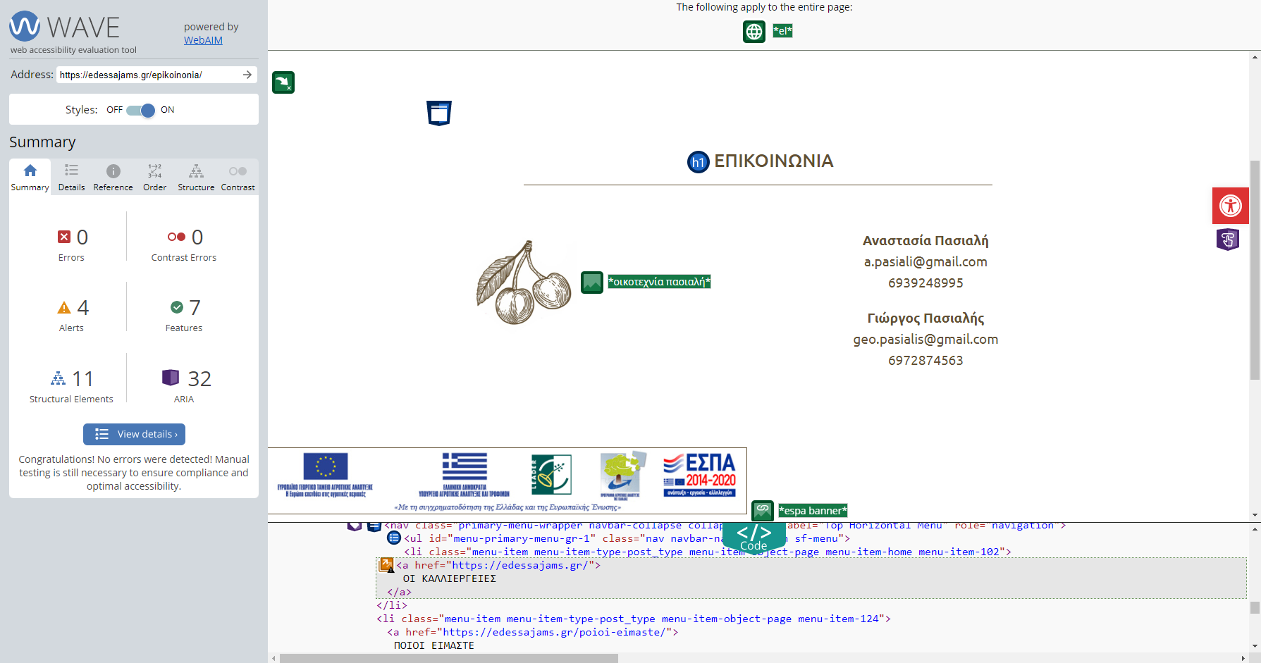Switch to the Contrast tab
The width and height of the screenshot is (1261, 663).
tap(238, 176)
